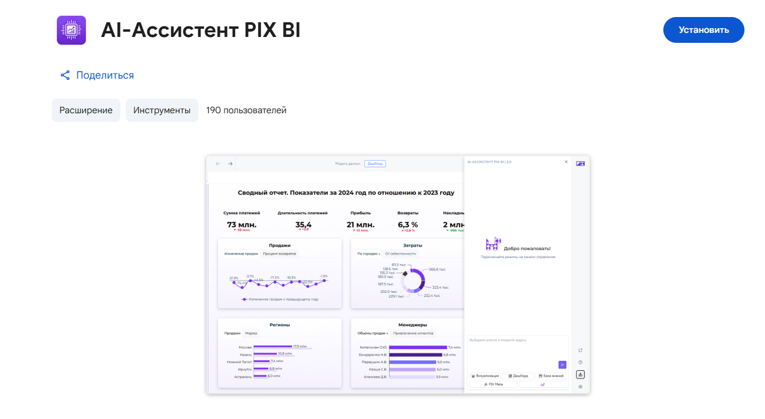Click the highlighted AI assistant sidebar icon
This screenshot has height=419, width=765.
(x=581, y=374)
